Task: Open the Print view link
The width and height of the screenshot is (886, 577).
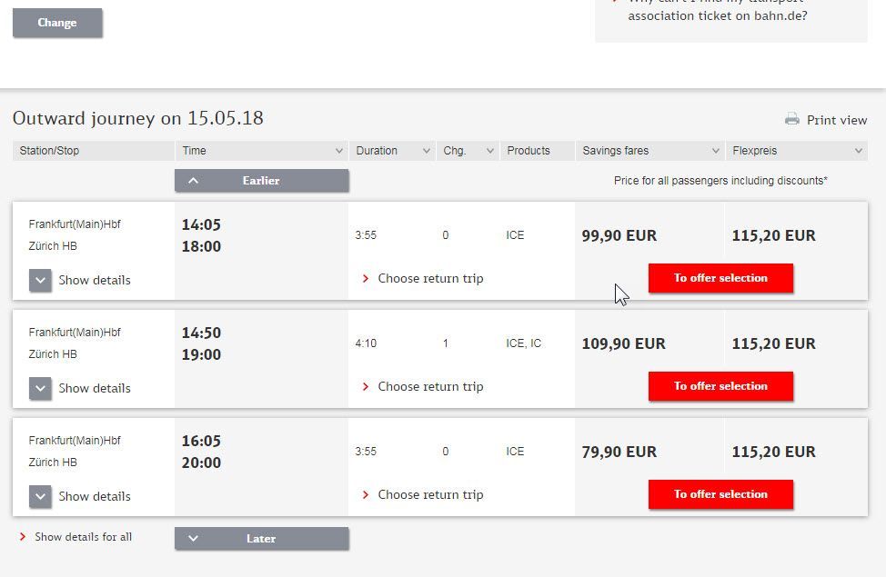Action: pos(836,120)
